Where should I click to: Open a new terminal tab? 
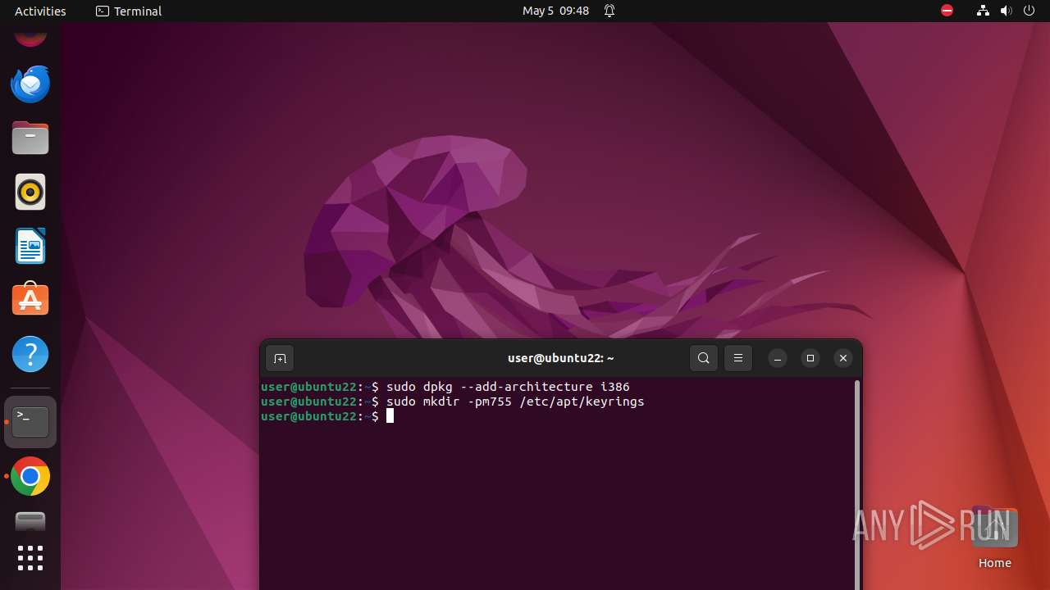280,358
